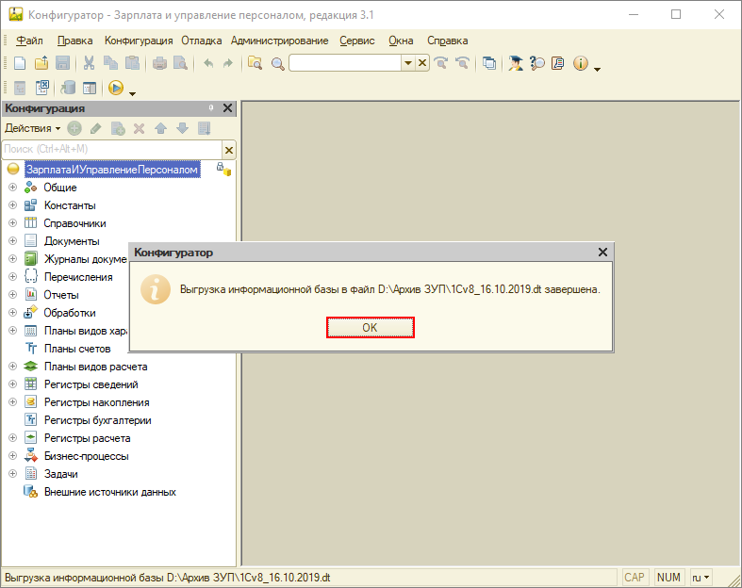Click the New document toolbar icon
The height and width of the screenshot is (588, 742).
click(19, 63)
